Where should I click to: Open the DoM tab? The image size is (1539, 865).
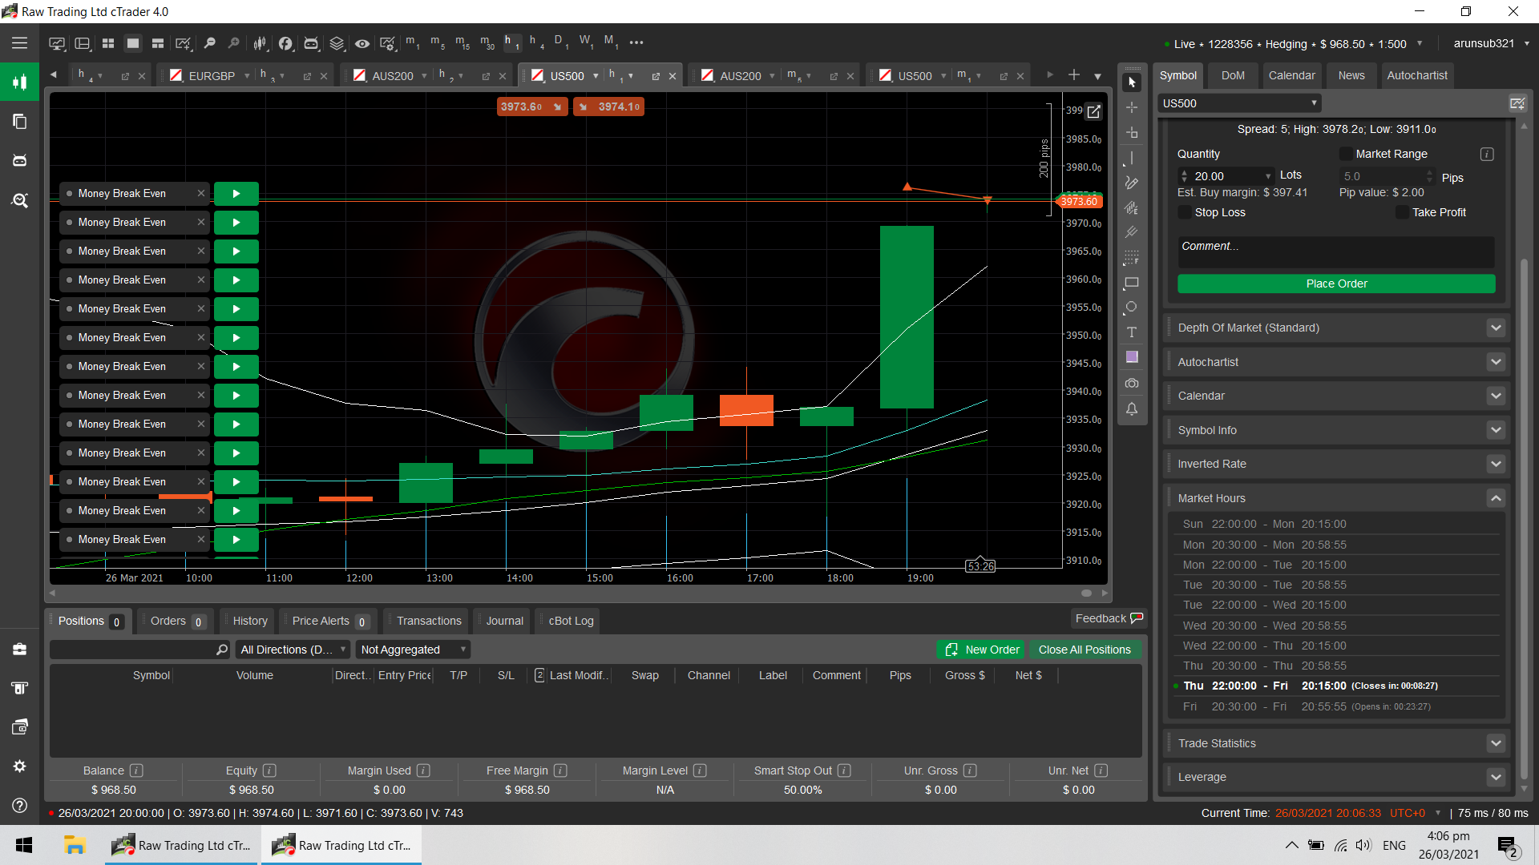pos(1233,75)
